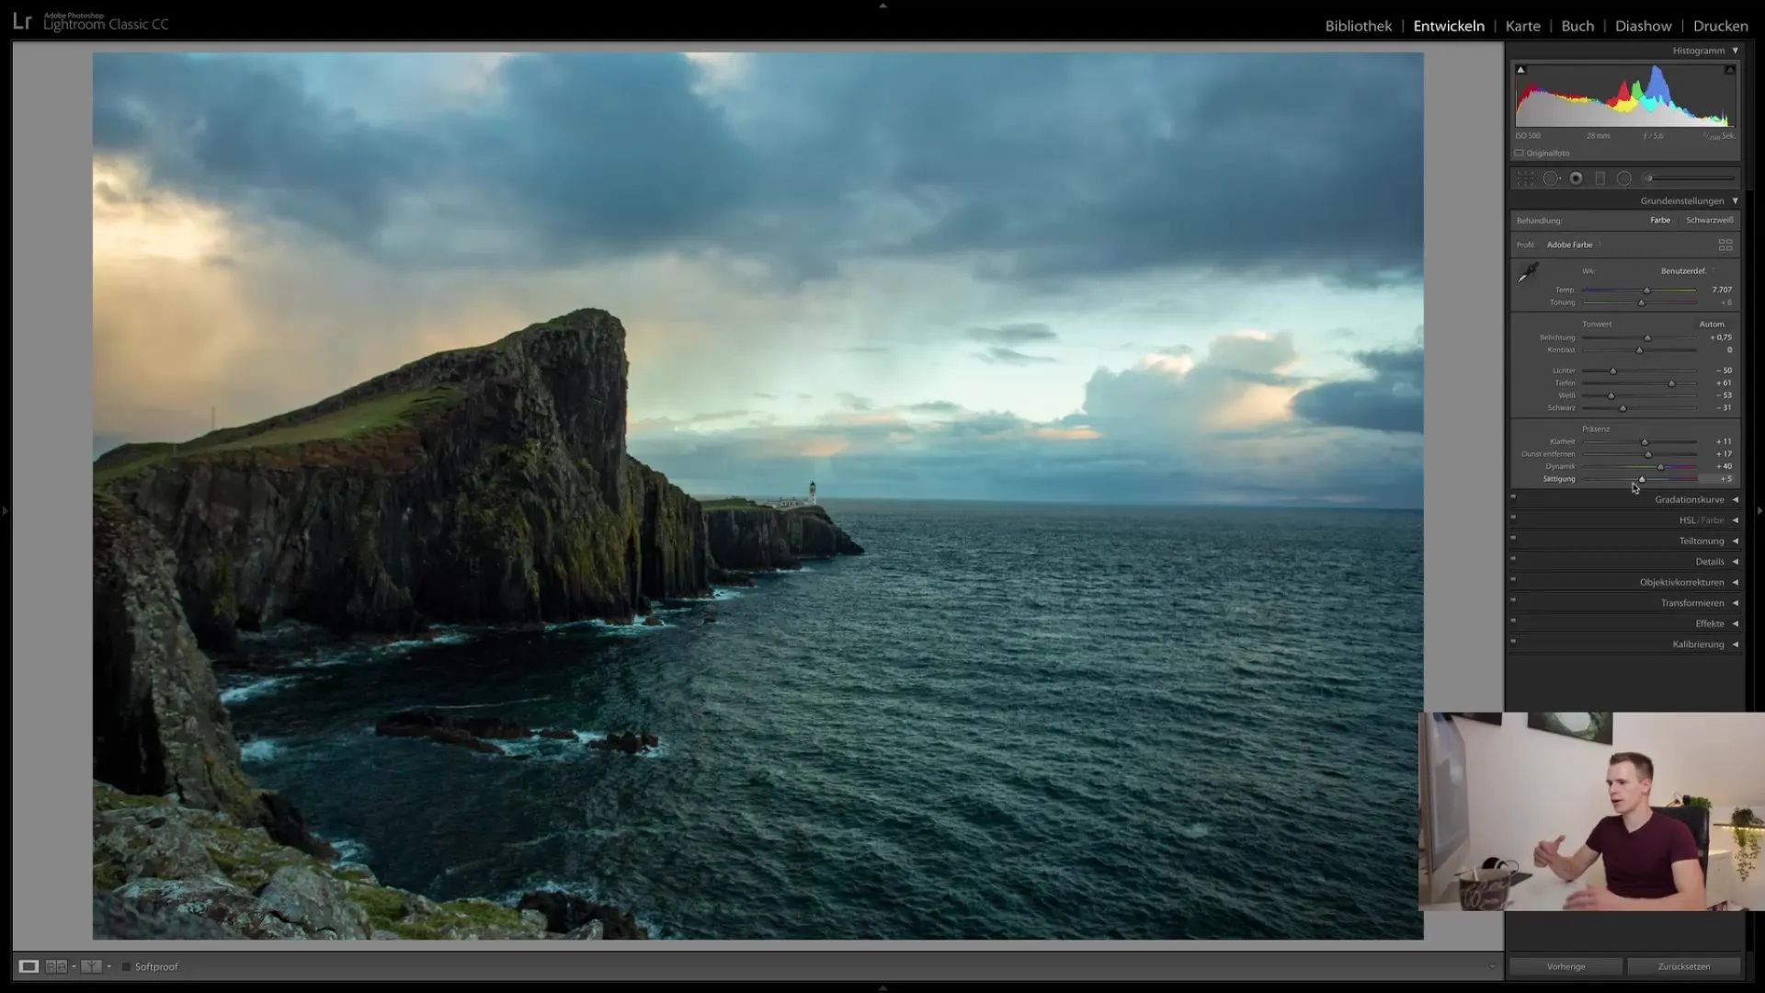Click the Lightroom Lr logo
This screenshot has width=1765, height=993.
(x=22, y=22)
